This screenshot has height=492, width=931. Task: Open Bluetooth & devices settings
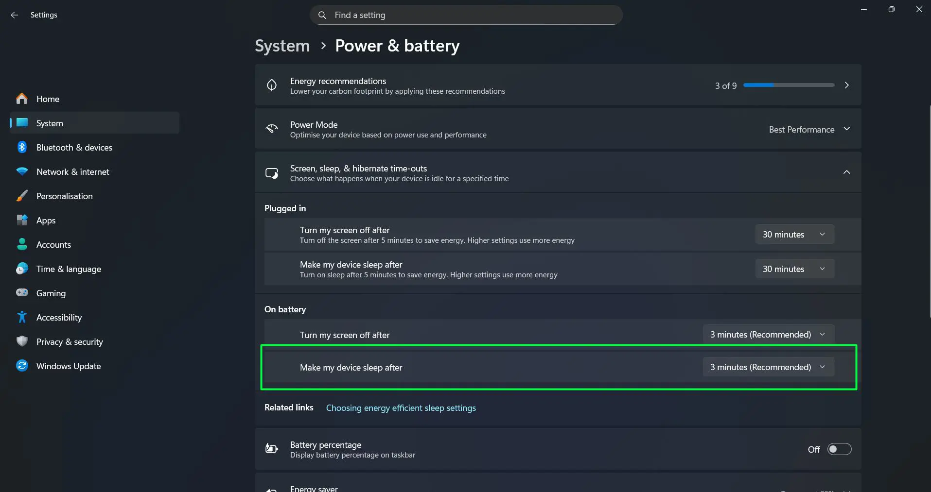tap(74, 147)
